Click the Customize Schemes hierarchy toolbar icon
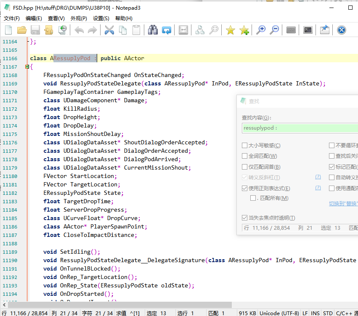The image size is (358, 316). coord(200,30)
